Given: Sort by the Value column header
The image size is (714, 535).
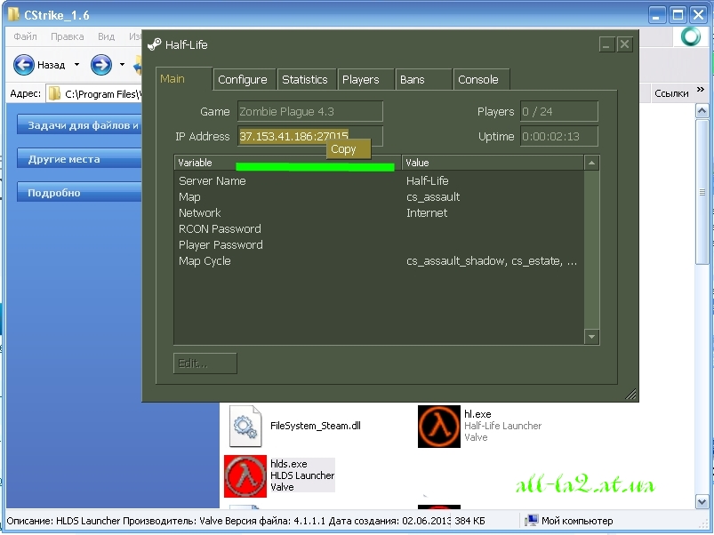Looking at the screenshot, I should 493,163.
